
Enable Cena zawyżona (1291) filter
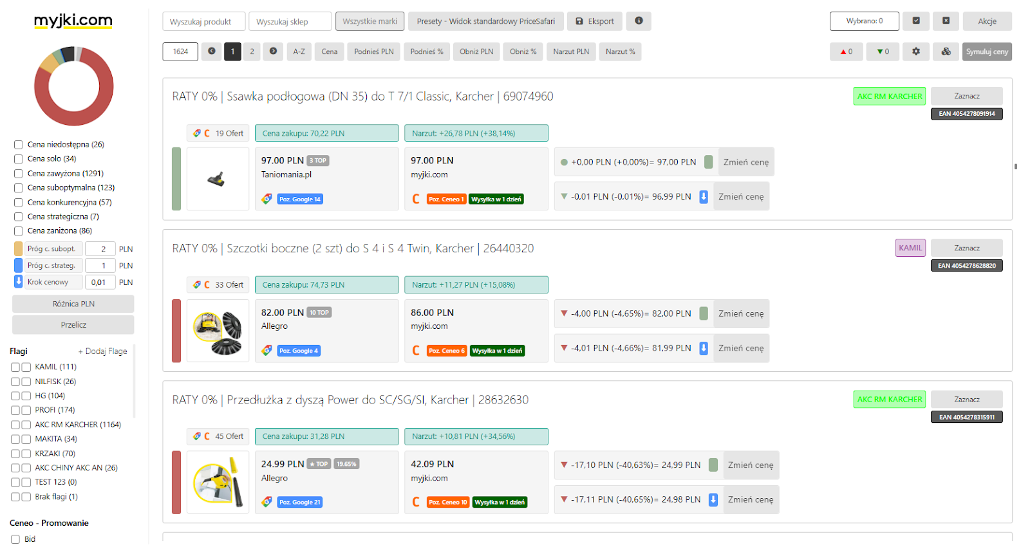click(19, 174)
